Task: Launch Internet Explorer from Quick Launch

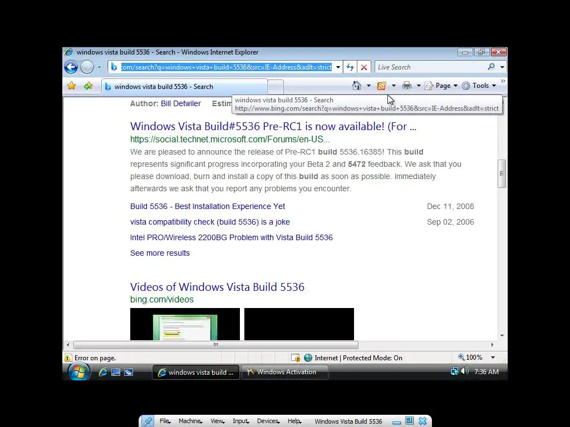Action: [103, 372]
